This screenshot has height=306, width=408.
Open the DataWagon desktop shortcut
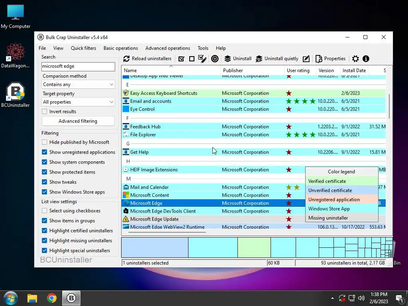(16, 56)
